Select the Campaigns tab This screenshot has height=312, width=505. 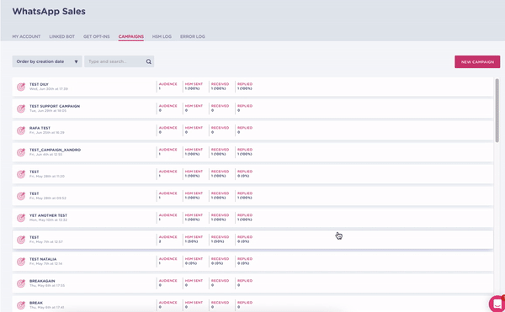[x=131, y=36]
